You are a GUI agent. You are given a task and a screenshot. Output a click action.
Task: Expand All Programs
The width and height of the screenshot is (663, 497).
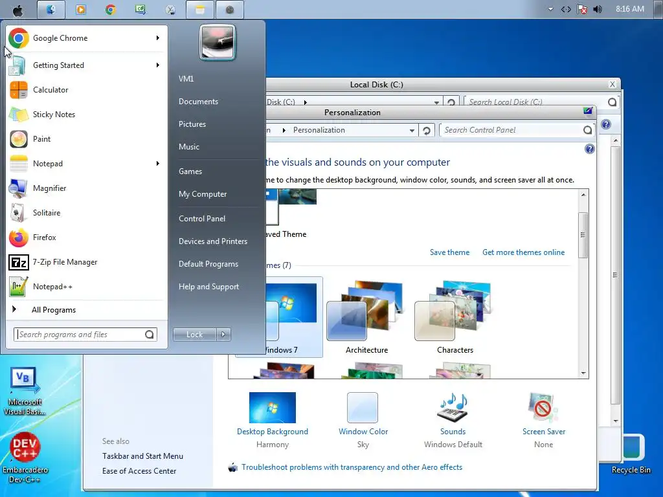pyautogui.click(x=86, y=310)
